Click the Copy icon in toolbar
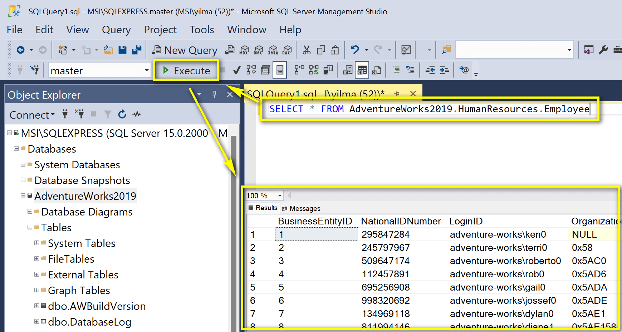This screenshot has width=622, height=332. (x=321, y=50)
